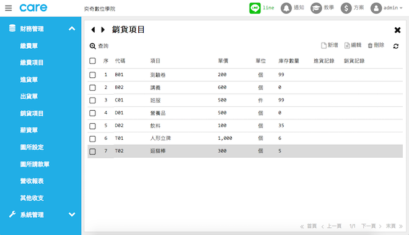Screen dimensions: 409x235
Task: Jump to 末頁 last page link
Action: coord(391,226)
